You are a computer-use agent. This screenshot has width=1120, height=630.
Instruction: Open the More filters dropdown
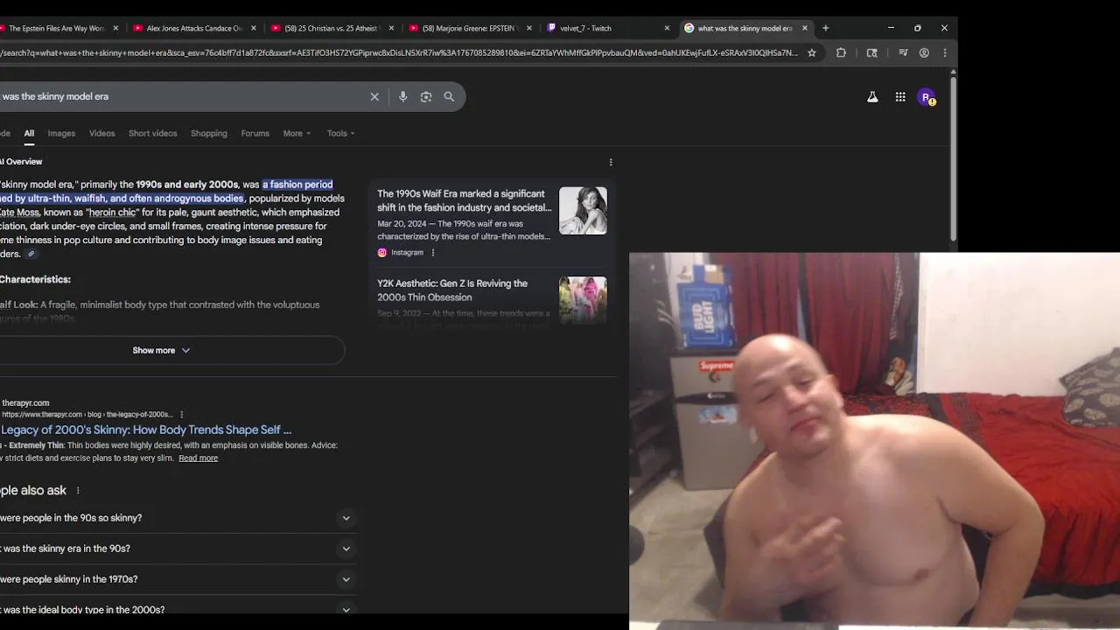coord(297,134)
